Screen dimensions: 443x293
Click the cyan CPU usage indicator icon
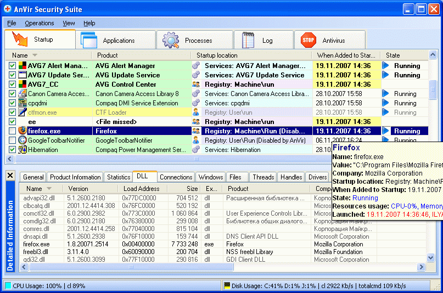[x=8, y=286]
